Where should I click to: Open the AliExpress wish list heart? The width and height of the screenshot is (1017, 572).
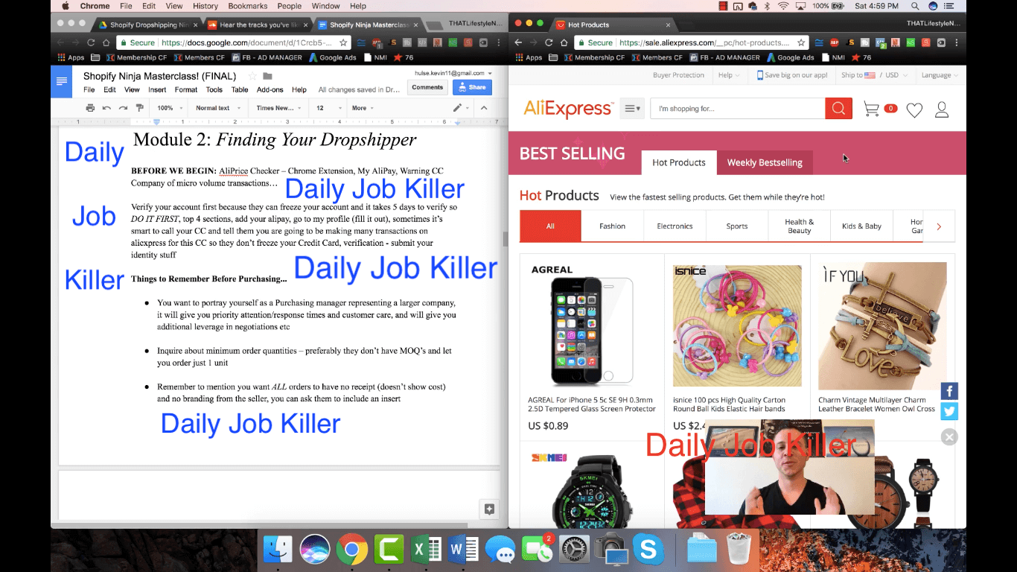pyautogui.click(x=914, y=110)
